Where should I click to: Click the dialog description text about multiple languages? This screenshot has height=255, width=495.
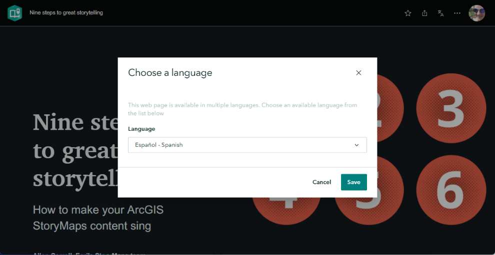click(242, 109)
